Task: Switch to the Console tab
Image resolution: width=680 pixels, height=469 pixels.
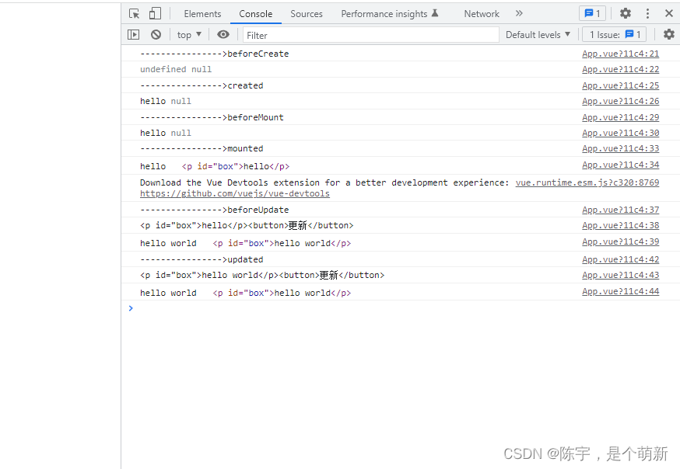Action: pos(256,14)
